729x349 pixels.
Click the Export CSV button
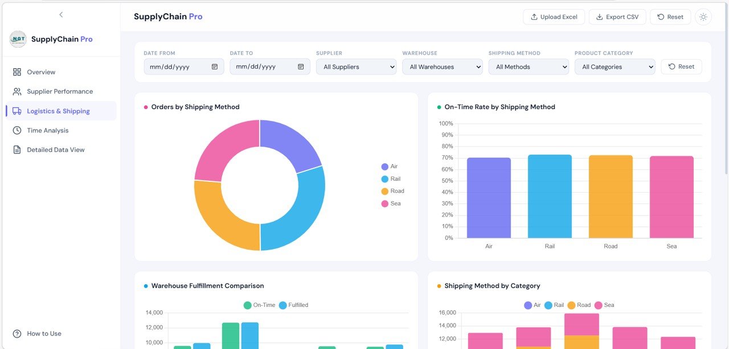[x=617, y=17]
